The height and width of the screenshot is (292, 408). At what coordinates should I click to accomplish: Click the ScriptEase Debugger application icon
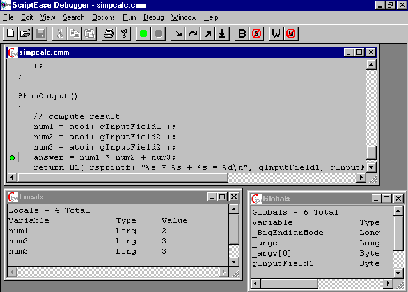pyautogui.click(x=6, y=5)
